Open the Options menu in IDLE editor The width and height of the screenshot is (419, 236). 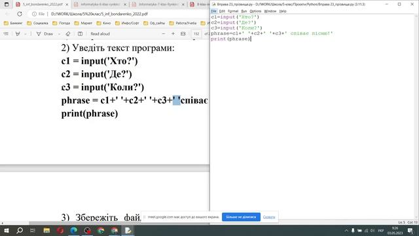[x=255, y=11]
